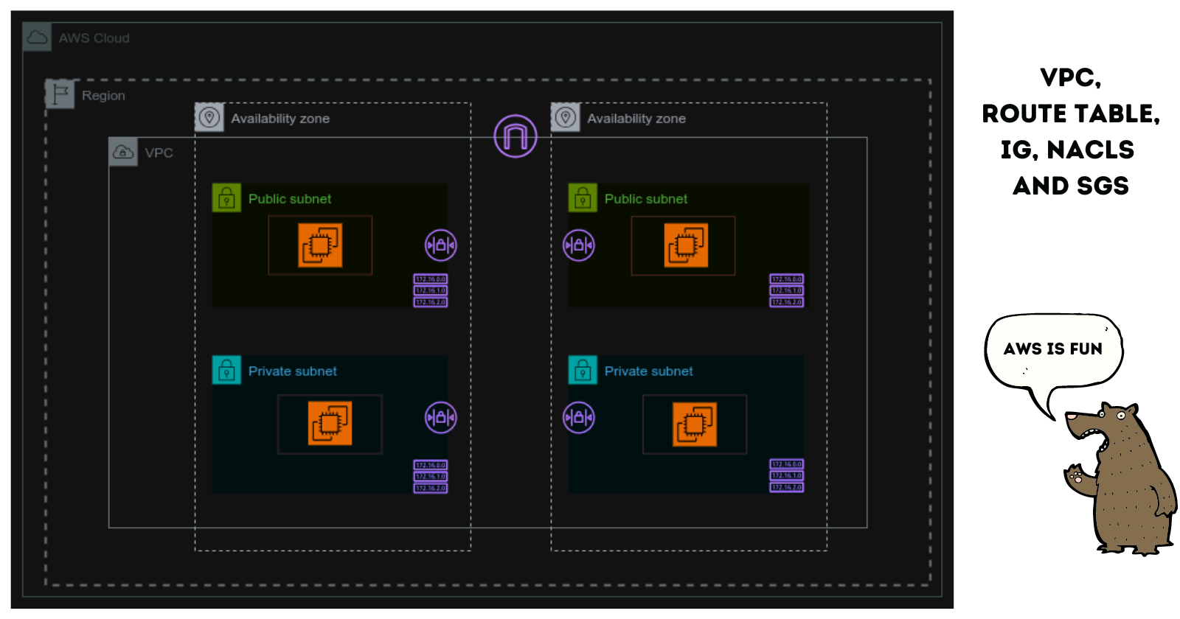The image size is (1180, 619).
Task: Click NACL icon in right public subnet
Action: click(x=579, y=245)
